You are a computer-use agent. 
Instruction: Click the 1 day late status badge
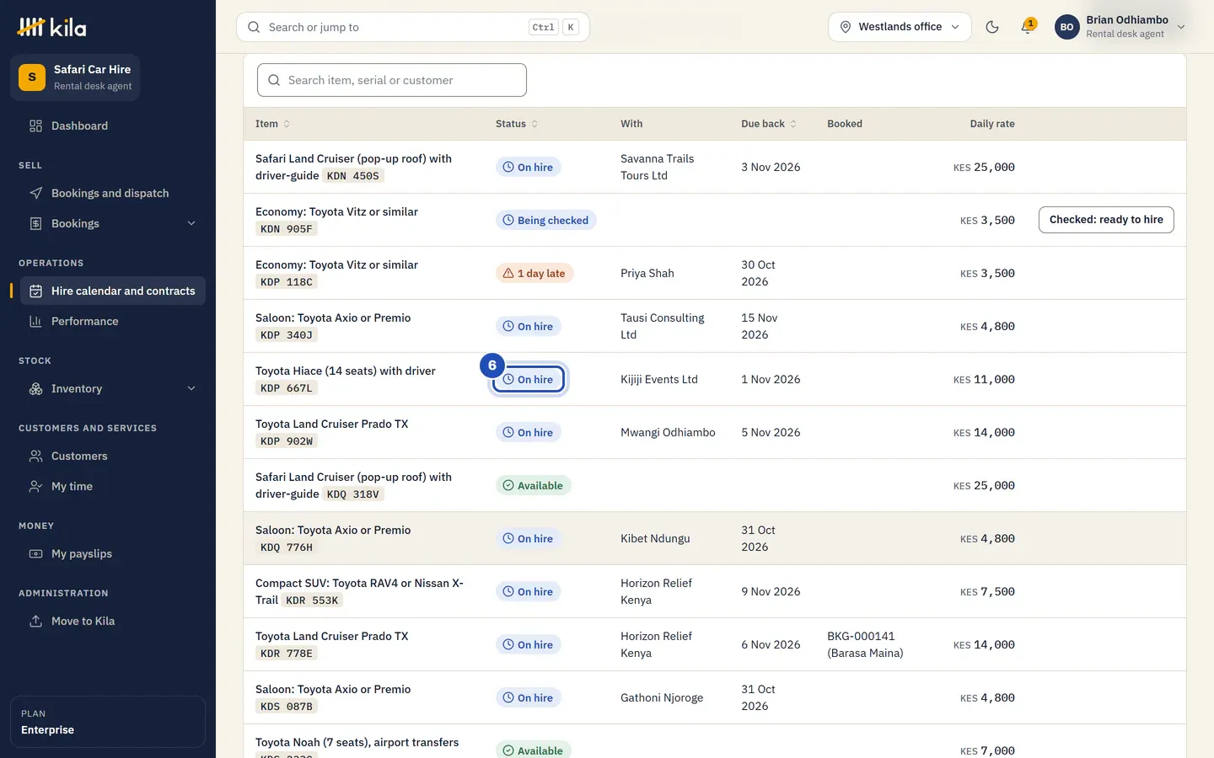point(534,273)
